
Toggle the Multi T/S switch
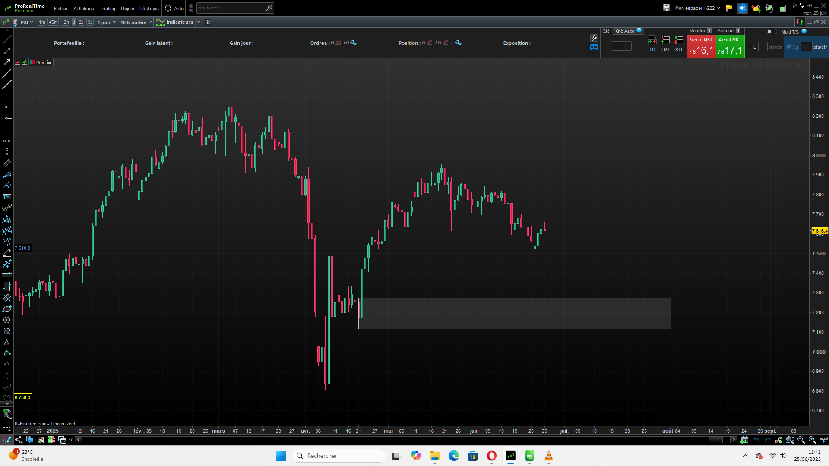coord(771,31)
